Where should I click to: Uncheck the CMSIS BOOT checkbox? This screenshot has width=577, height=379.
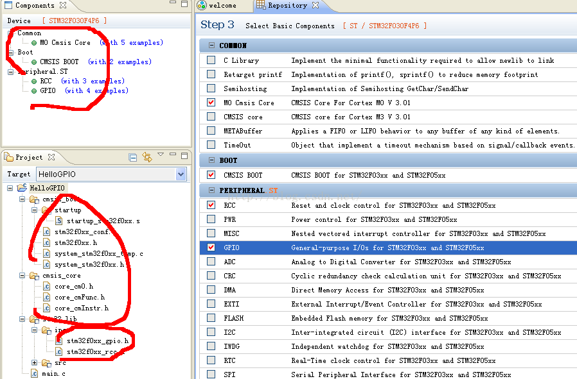tap(211, 175)
